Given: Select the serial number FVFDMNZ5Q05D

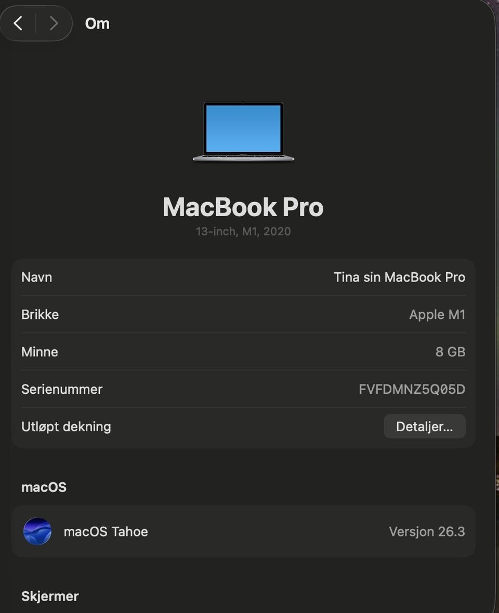Looking at the screenshot, I should point(412,390).
